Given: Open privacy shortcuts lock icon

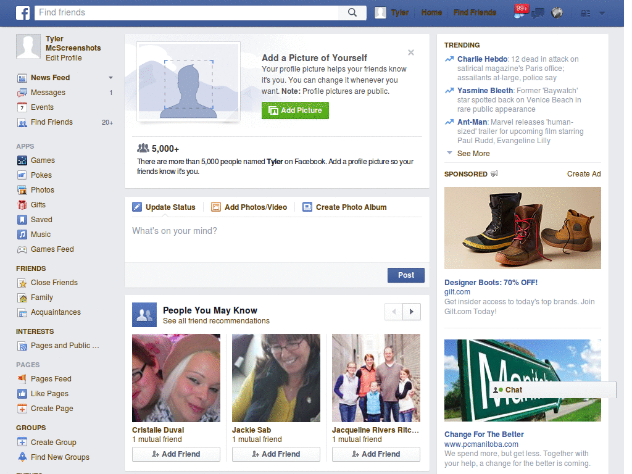Looking at the screenshot, I should pos(585,14).
